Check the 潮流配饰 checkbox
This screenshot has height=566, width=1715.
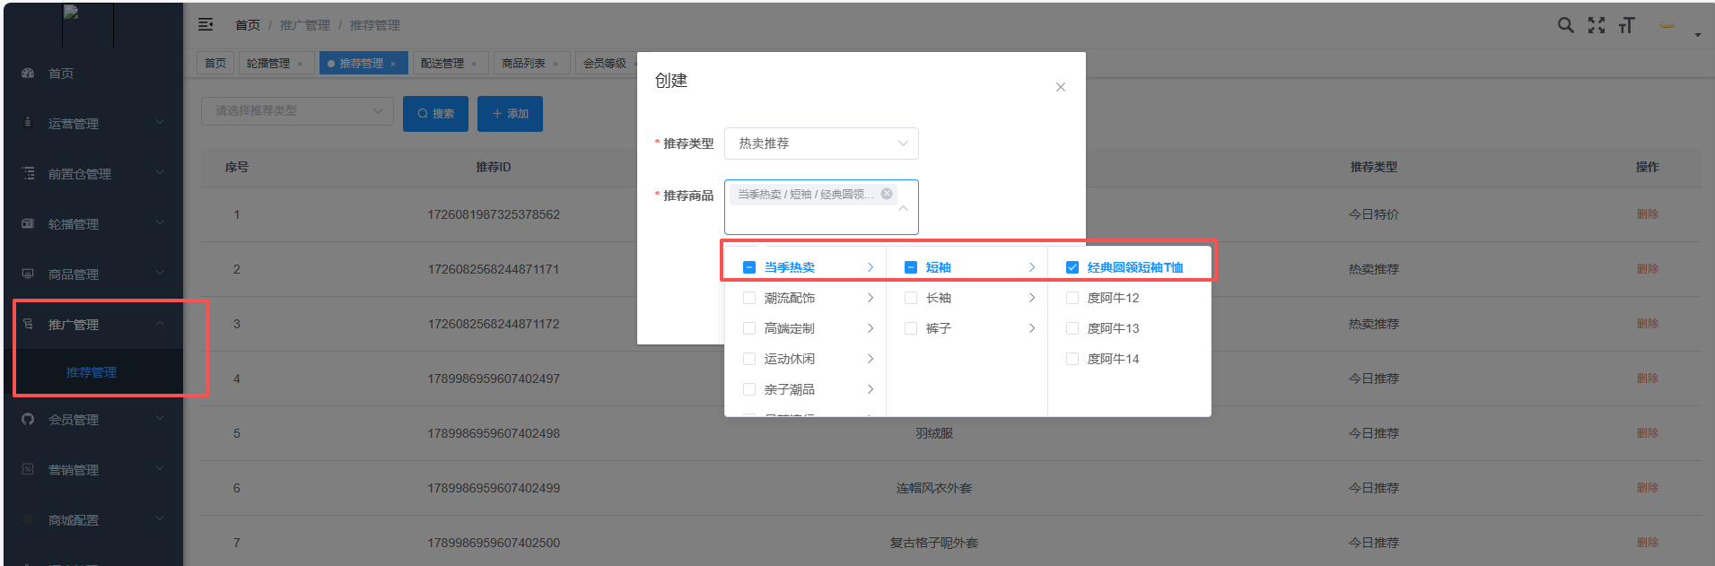click(749, 298)
